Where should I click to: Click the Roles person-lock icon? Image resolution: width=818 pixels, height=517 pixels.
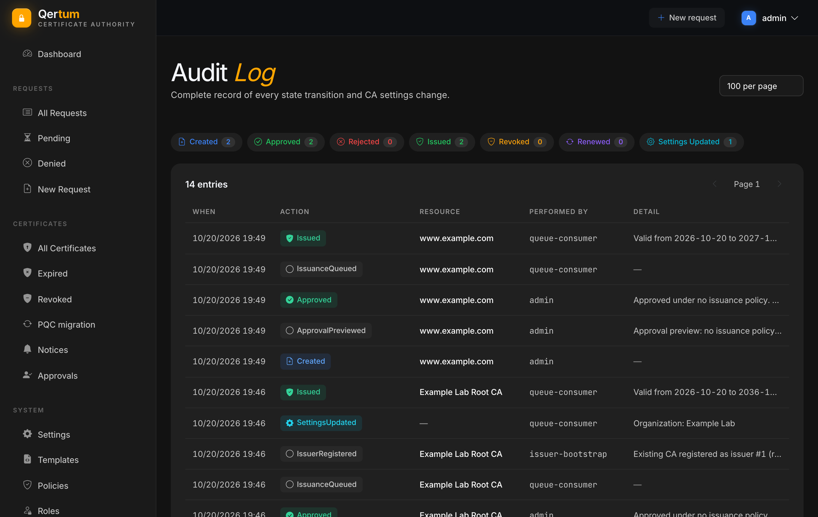pos(27,510)
